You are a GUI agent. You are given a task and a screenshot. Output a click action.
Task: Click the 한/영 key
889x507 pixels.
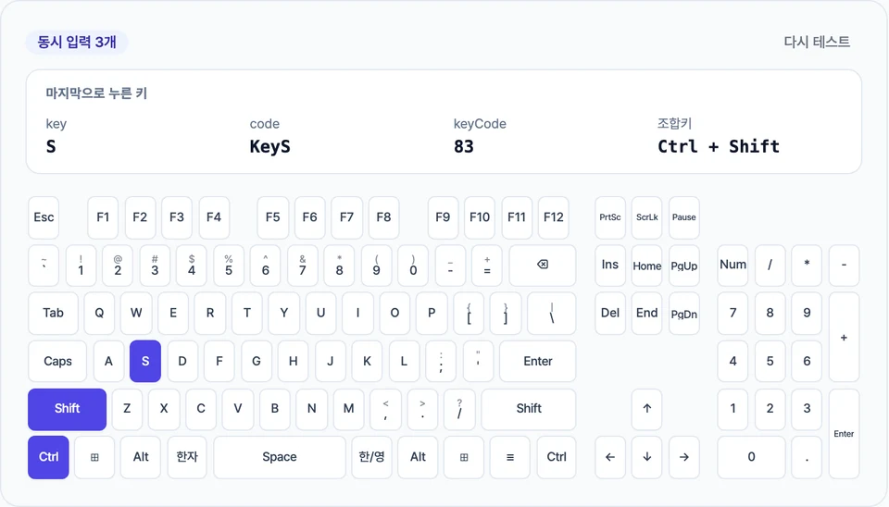coord(371,457)
